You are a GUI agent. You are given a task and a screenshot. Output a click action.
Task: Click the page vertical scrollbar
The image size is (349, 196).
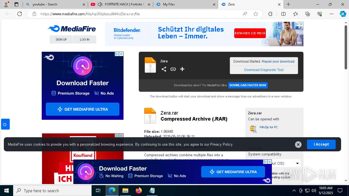point(346,47)
